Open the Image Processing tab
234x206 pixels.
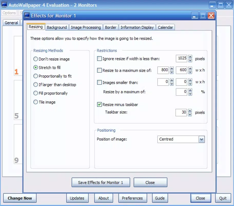click(86, 27)
